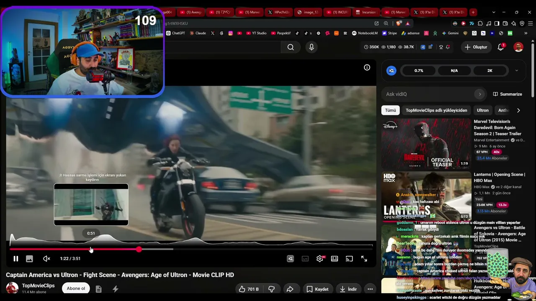This screenshot has height=301, width=536.
Task: Select the TopMovieClips adlı yükleyiciden chip
Action: [436, 110]
